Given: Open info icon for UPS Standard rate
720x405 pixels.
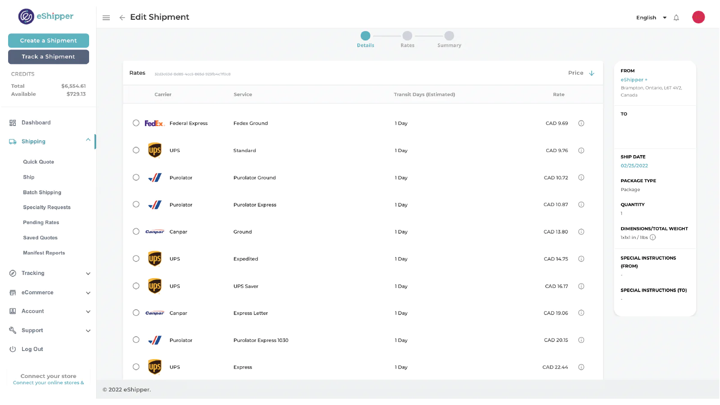Looking at the screenshot, I should [x=581, y=150].
